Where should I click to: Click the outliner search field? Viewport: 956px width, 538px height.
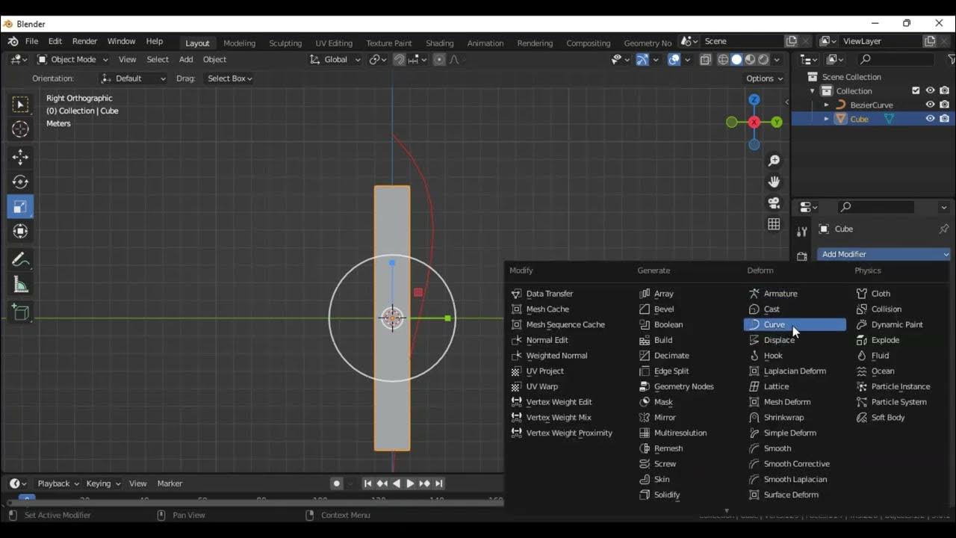(x=896, y=59)
